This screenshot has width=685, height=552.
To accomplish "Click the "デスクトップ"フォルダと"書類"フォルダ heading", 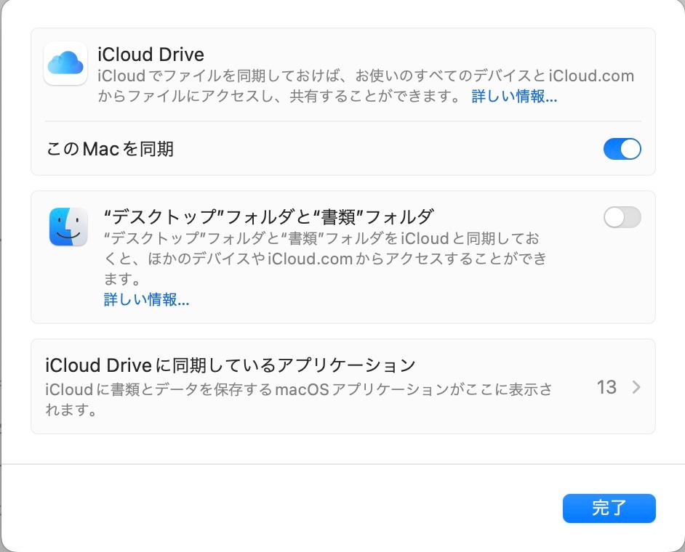I will pyautogui.click(x=268, y=216).
